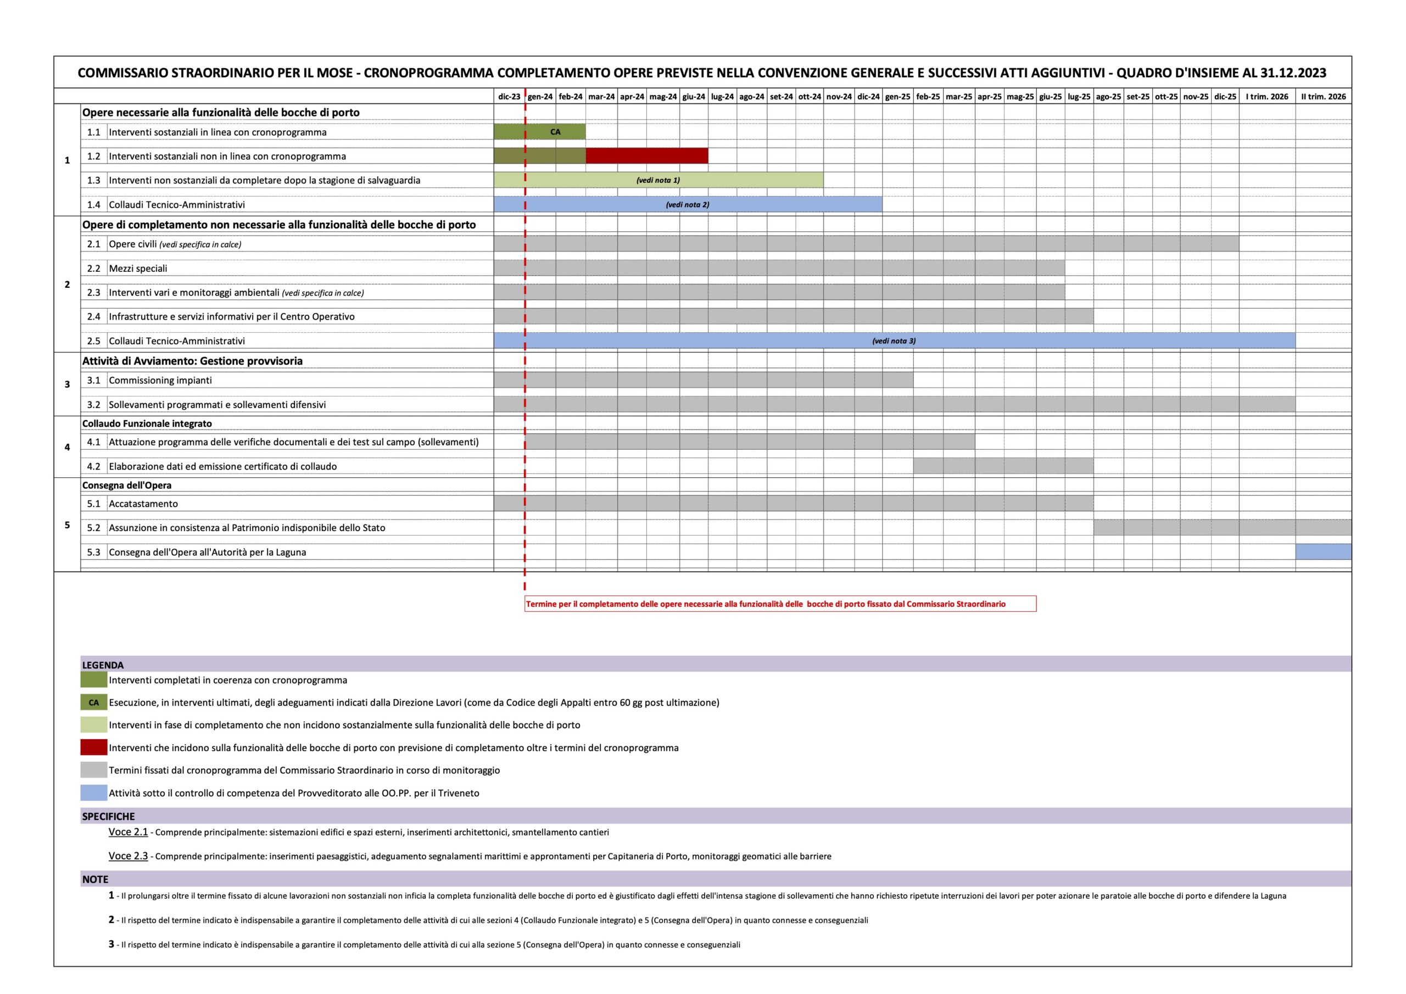Click 'Attività di Avviamento: Gestione provvisoria' heading
The width and height of the screenshot is (1406, 994).
point(192,361)
